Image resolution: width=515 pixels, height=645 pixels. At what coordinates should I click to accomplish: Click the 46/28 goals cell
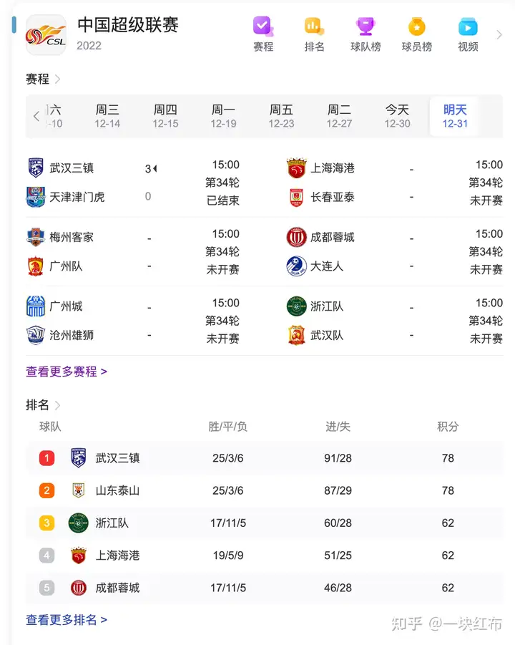338,588
